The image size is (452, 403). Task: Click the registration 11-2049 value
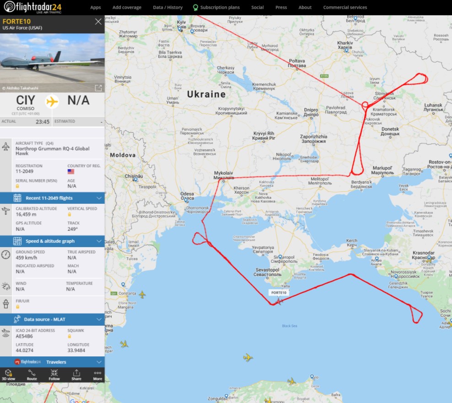point(25,171)
